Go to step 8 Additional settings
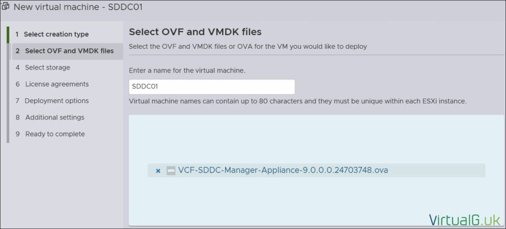Viewport: 506px width, 229px height. pyautogui.click(x=54, y=117)
